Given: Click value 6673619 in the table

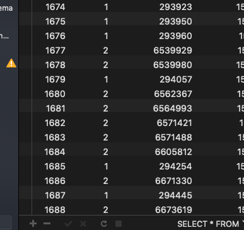Looking at the screenshot, I should point(173,210).
